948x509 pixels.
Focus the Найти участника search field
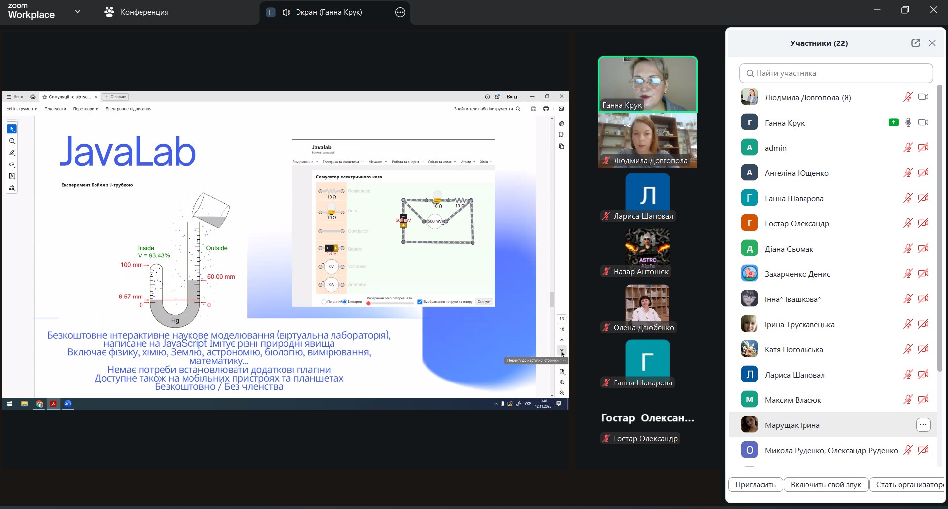click(836, 73)
